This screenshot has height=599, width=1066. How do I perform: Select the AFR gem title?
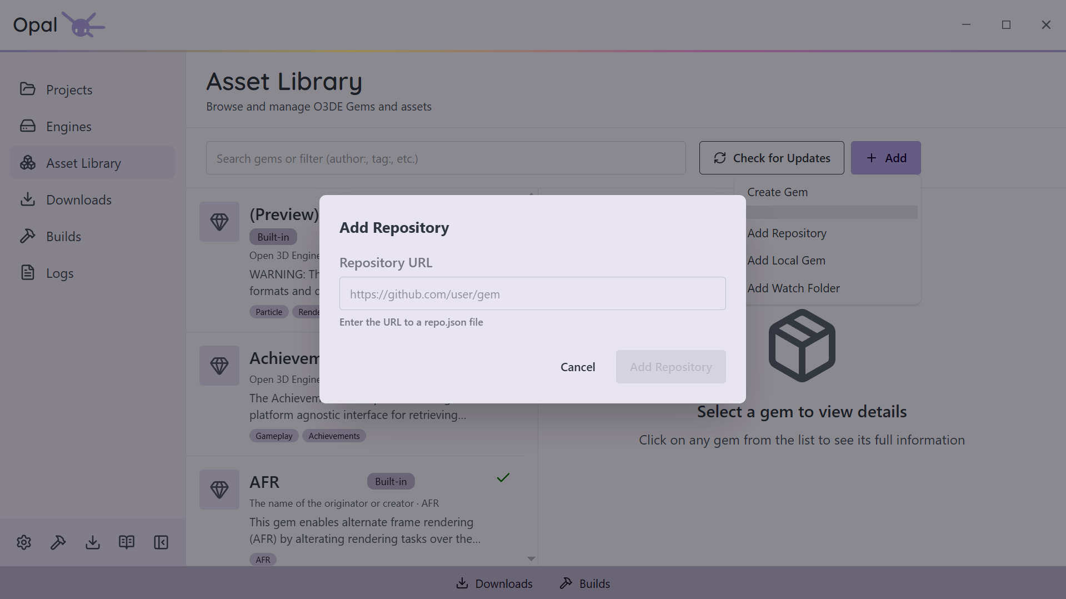pos(264,482)
